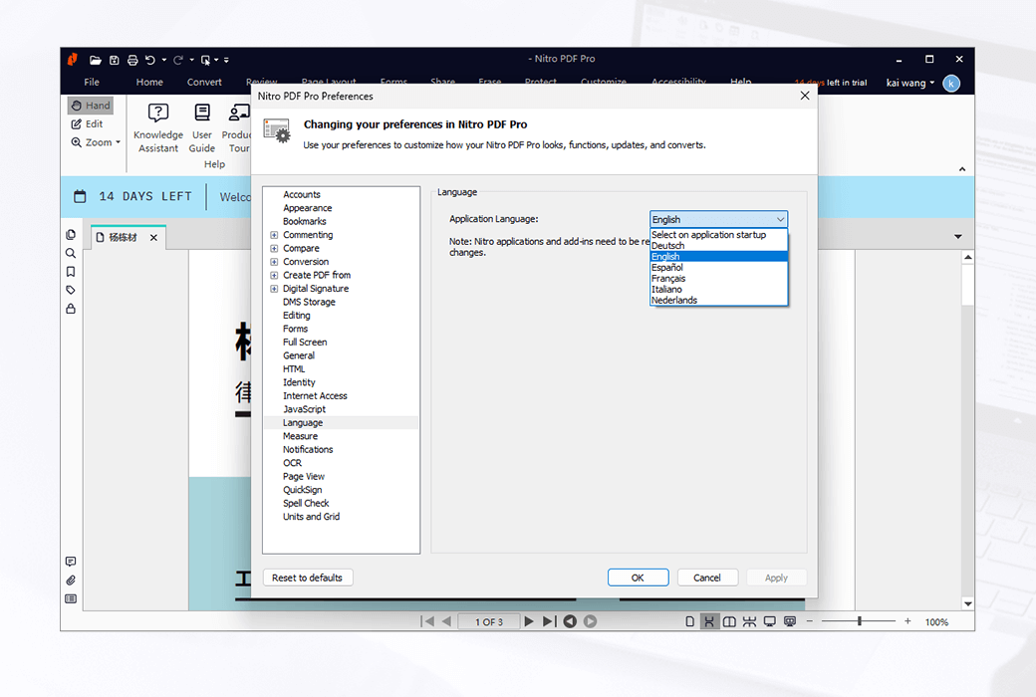
Task: Open the Bookmarks sidebar panel
Action: pos(71,271)
